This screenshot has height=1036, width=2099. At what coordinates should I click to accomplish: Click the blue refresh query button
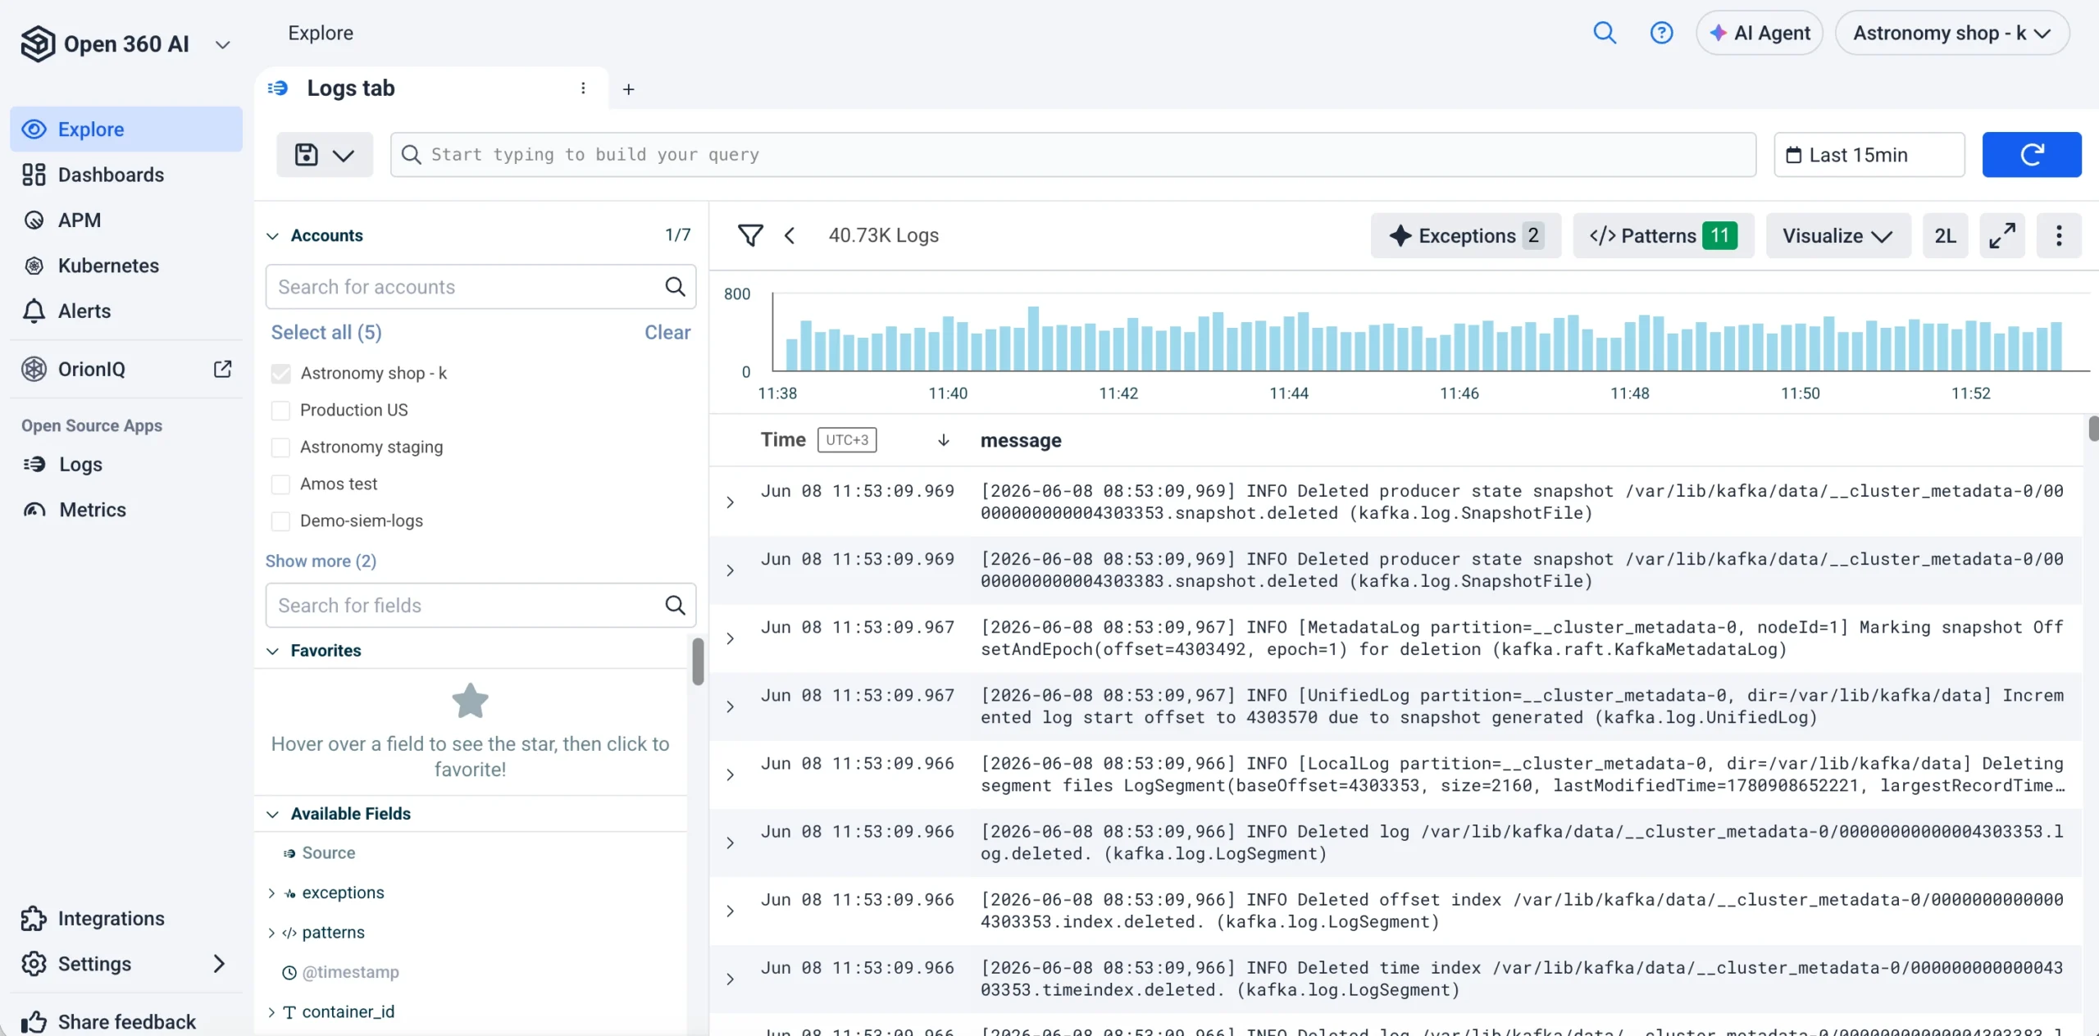[2032, 155]
